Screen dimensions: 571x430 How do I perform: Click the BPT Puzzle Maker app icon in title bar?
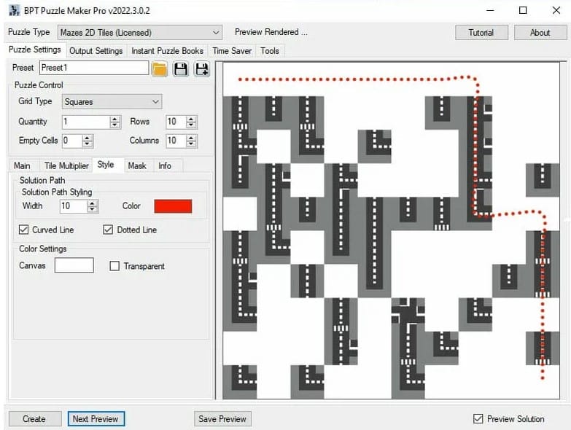(13, 11)
